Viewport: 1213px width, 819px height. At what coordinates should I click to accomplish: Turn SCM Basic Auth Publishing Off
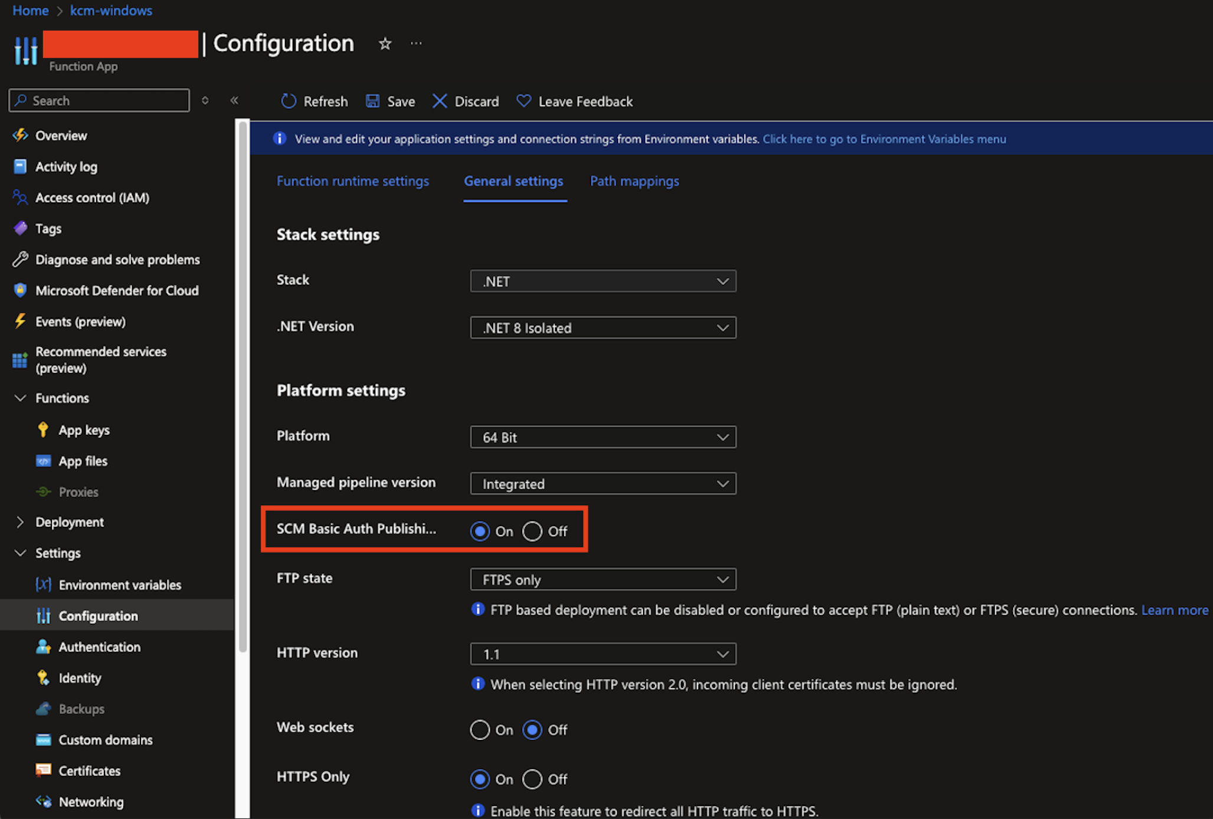(x=532, y=531)
